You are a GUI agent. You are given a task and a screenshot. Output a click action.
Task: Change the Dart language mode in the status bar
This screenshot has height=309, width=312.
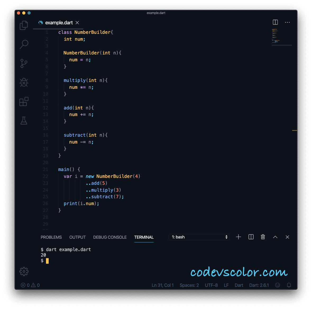[x=239, y=285]
